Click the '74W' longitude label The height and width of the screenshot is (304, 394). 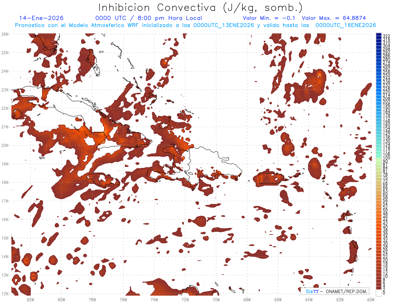pos(154,299)
